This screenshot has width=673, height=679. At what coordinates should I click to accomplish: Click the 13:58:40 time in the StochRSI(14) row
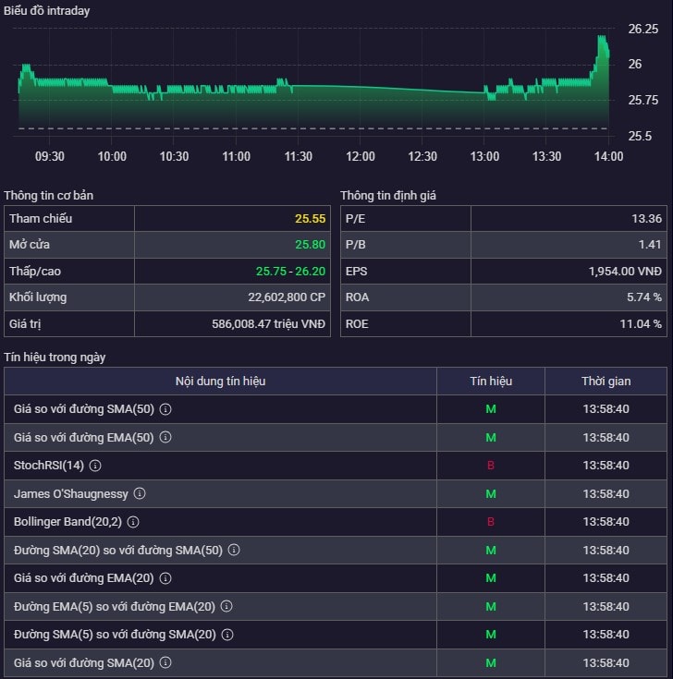(606, 466)
